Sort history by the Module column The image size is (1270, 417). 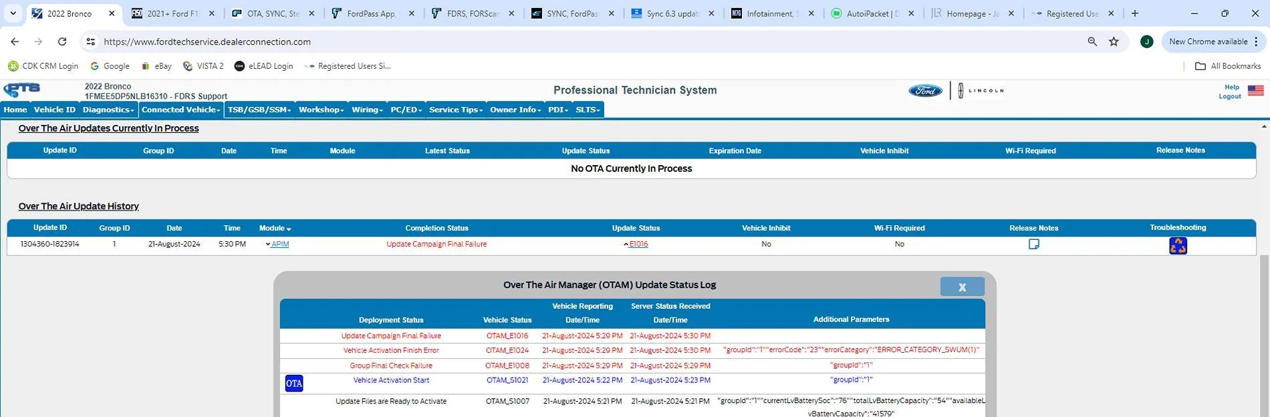(x=275, y=229)
